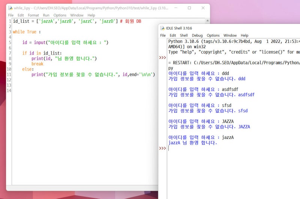This screenshot has width=300, height=199.
Task: Open Help menu in IDLE Shell window
Action: [244, 35]
